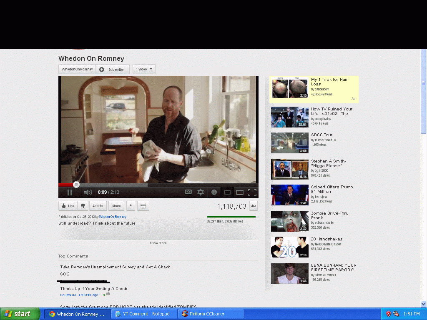427x320 pixels.
Task: Click the likes/dislikes rating bar
Action: [233, 217]
